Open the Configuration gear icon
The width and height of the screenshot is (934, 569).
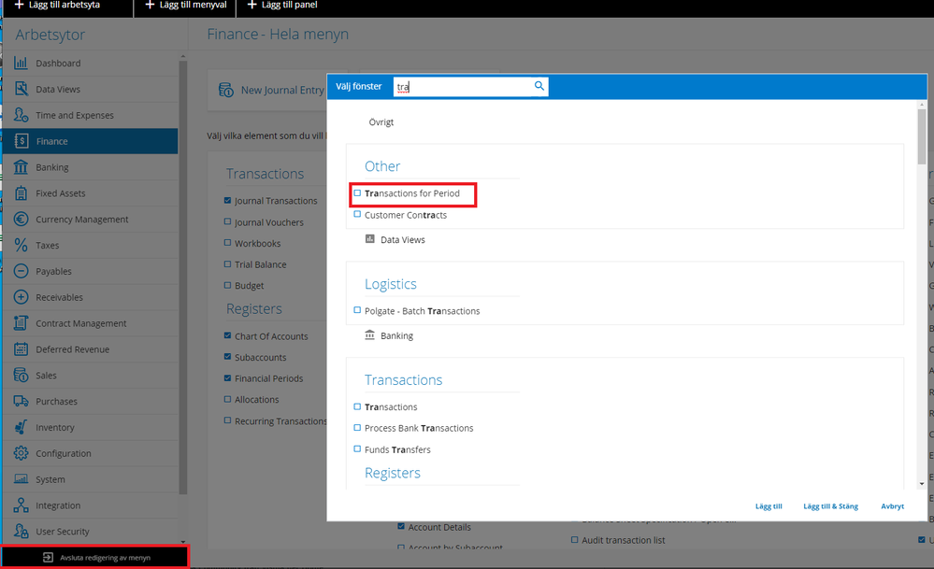click(x=21, y=453)
